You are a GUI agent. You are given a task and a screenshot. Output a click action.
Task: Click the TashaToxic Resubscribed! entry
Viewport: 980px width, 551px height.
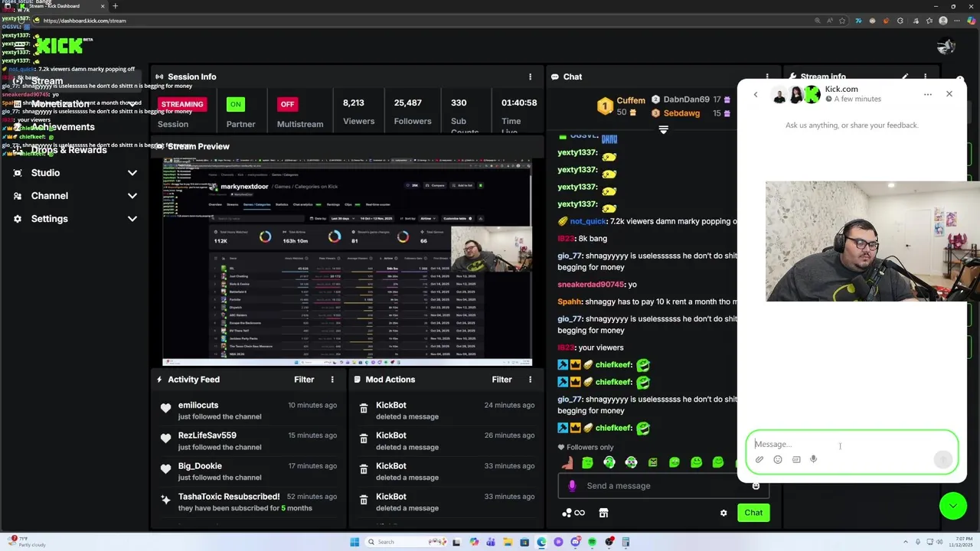tap(229, 497)
